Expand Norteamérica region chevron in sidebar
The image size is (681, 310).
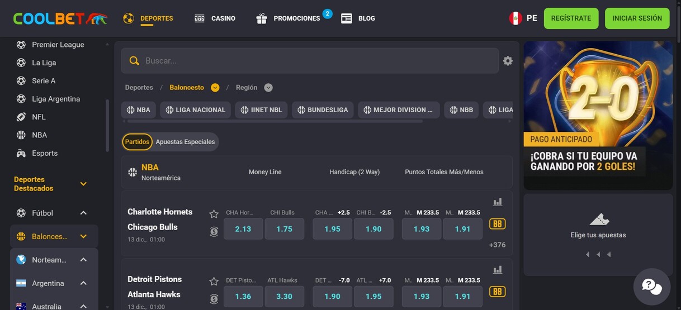(83, 260)
